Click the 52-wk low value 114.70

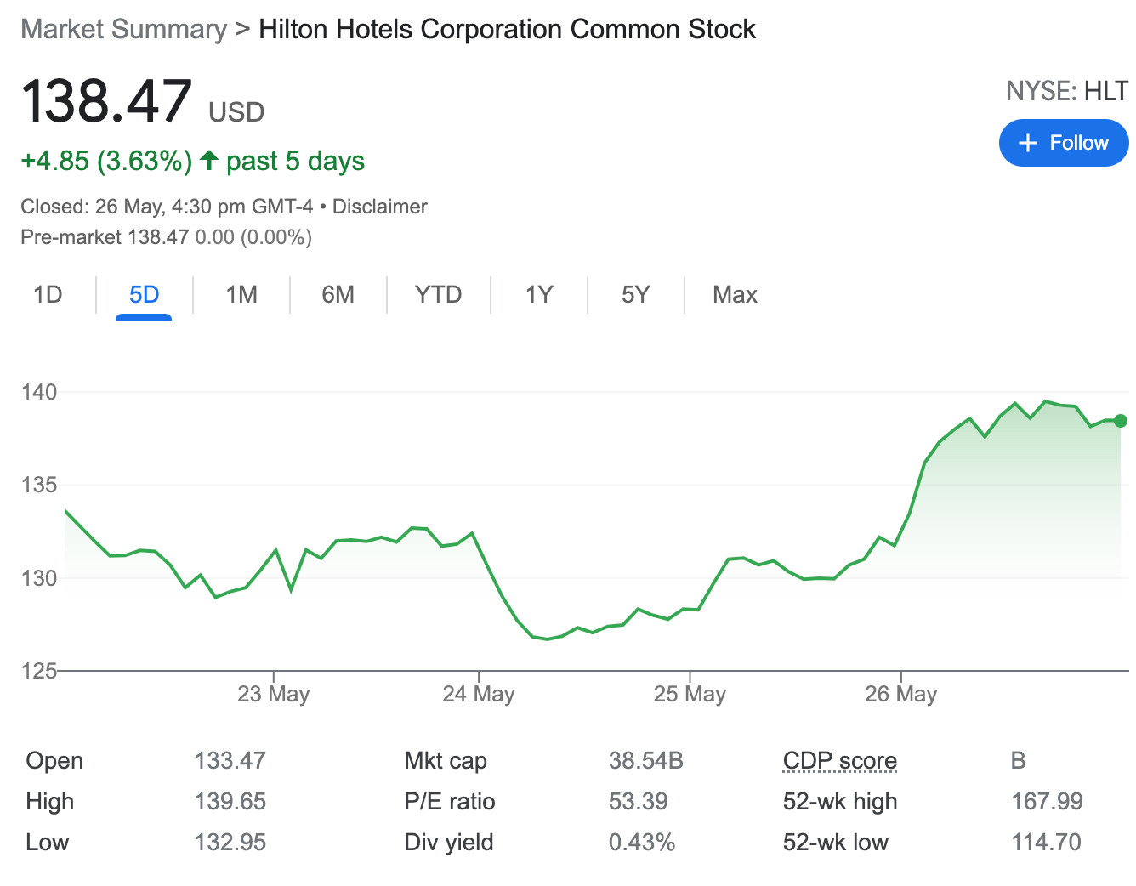pos(1046,842)
